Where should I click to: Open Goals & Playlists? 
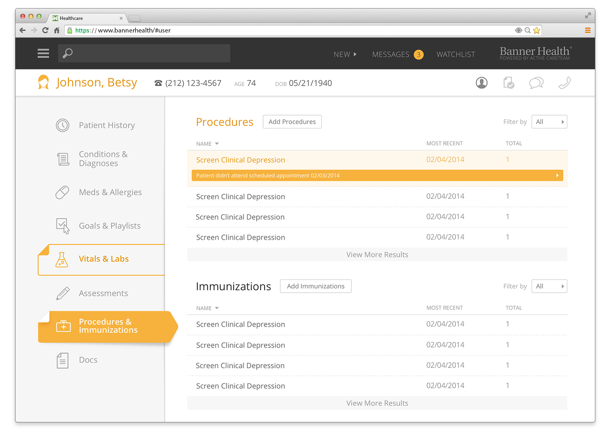[110, 226]
